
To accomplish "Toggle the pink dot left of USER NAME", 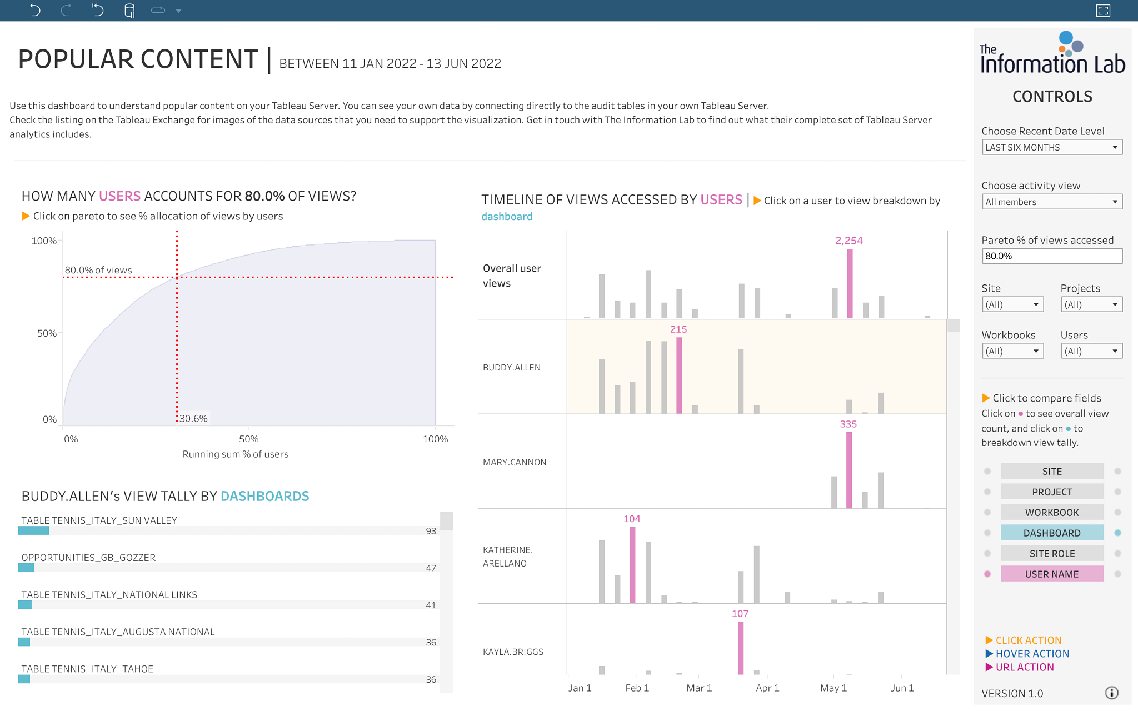I will [x=987, y=574].
